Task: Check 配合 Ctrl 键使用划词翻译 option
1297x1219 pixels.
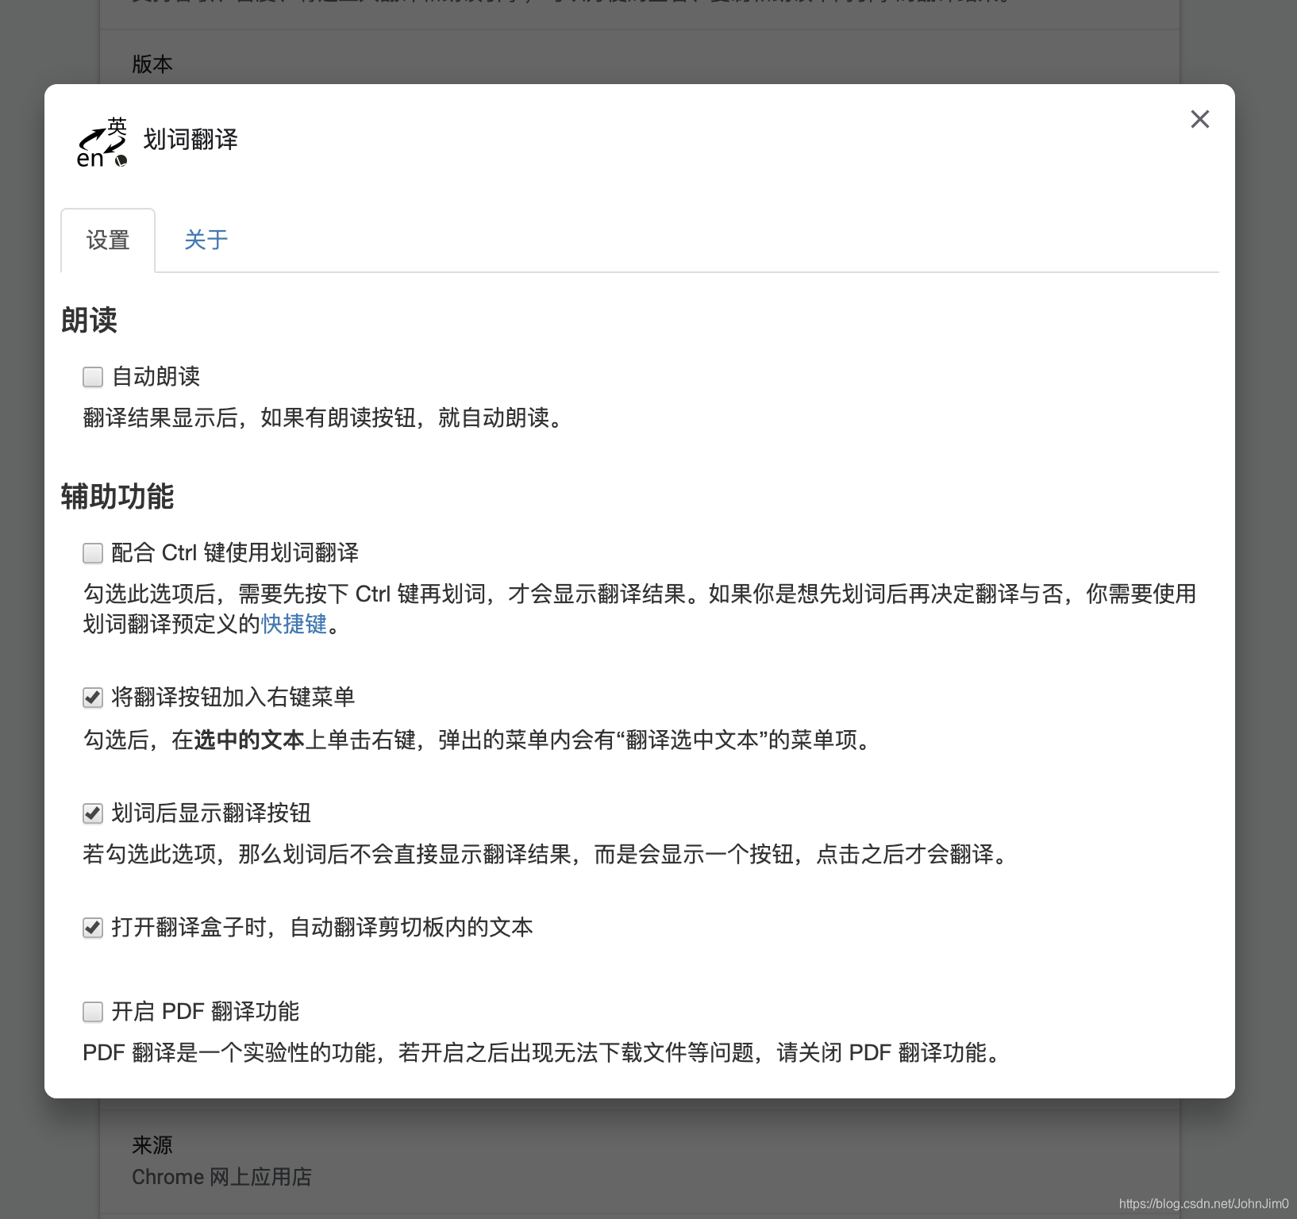Action: click(93, 553)
